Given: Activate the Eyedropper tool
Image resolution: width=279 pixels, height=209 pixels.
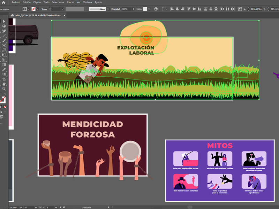Looking at the screenshot, I should point(4,69).
